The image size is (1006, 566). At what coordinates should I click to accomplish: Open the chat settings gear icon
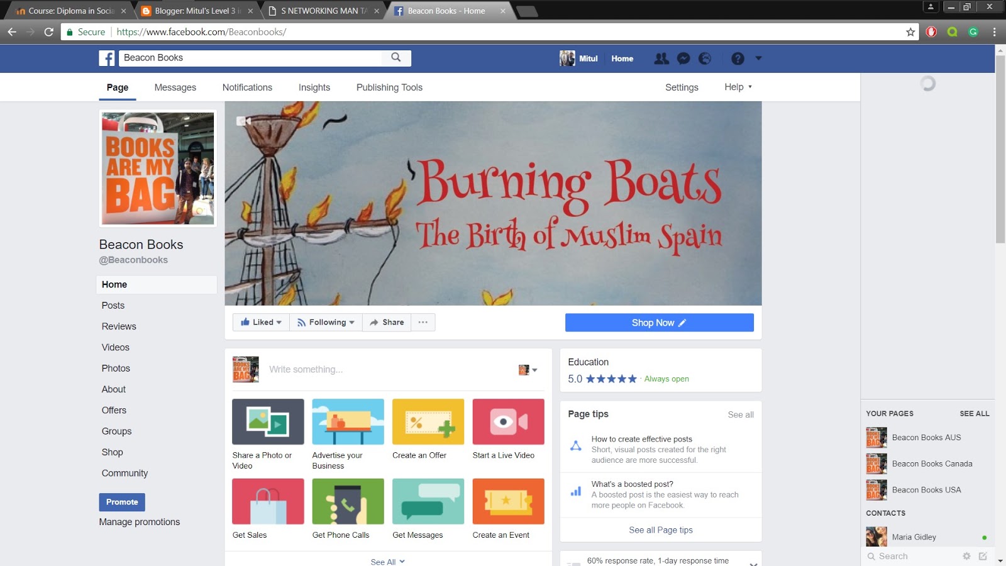click(966, 556)
